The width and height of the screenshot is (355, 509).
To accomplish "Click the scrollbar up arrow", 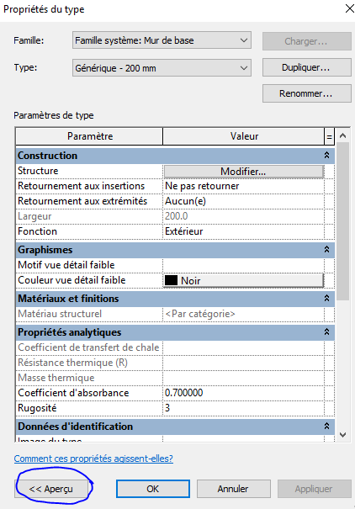I will (342, 136).
